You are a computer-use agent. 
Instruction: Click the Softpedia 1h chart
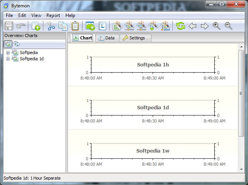tap(153, 65)
